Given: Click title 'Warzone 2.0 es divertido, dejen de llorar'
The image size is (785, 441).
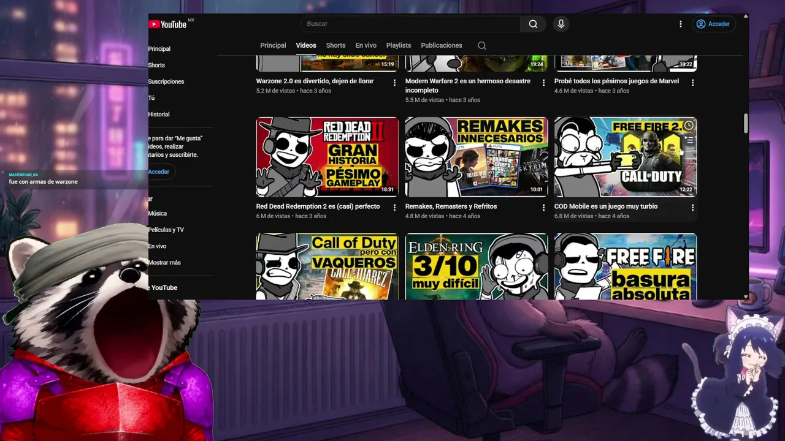Looking at the screenshot, I should (x=315, y=81).
